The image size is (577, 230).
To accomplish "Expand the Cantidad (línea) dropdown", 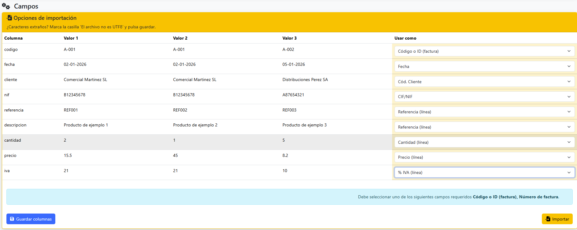I will (484, 142).
